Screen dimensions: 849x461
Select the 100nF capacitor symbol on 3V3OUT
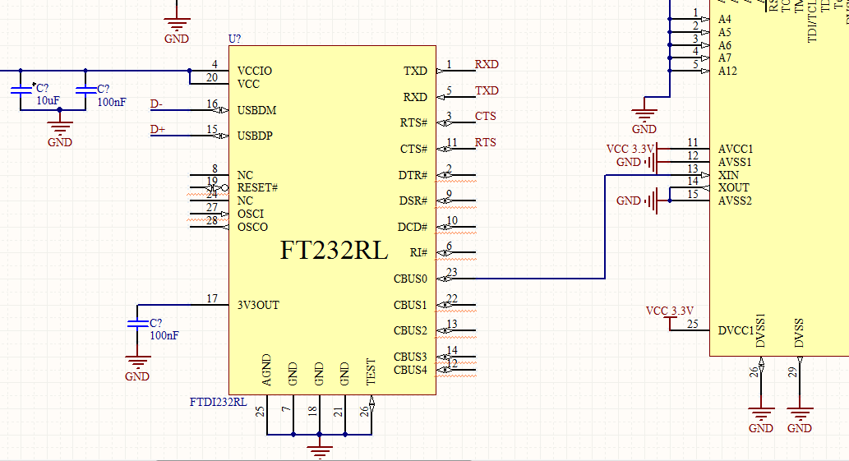pyautogui.click(x=137, y=324)
